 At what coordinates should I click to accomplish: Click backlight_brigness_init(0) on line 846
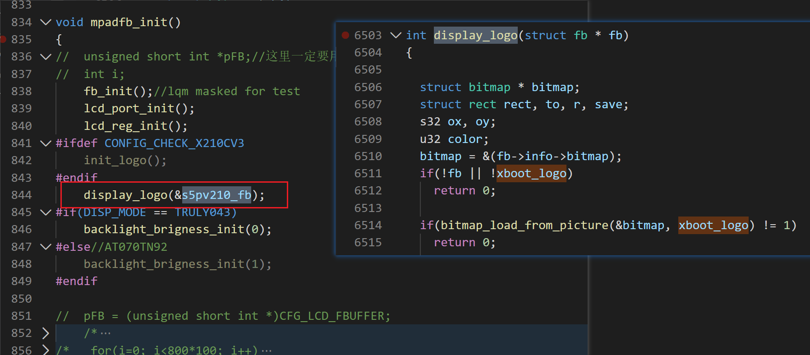[x=178, y=230]
